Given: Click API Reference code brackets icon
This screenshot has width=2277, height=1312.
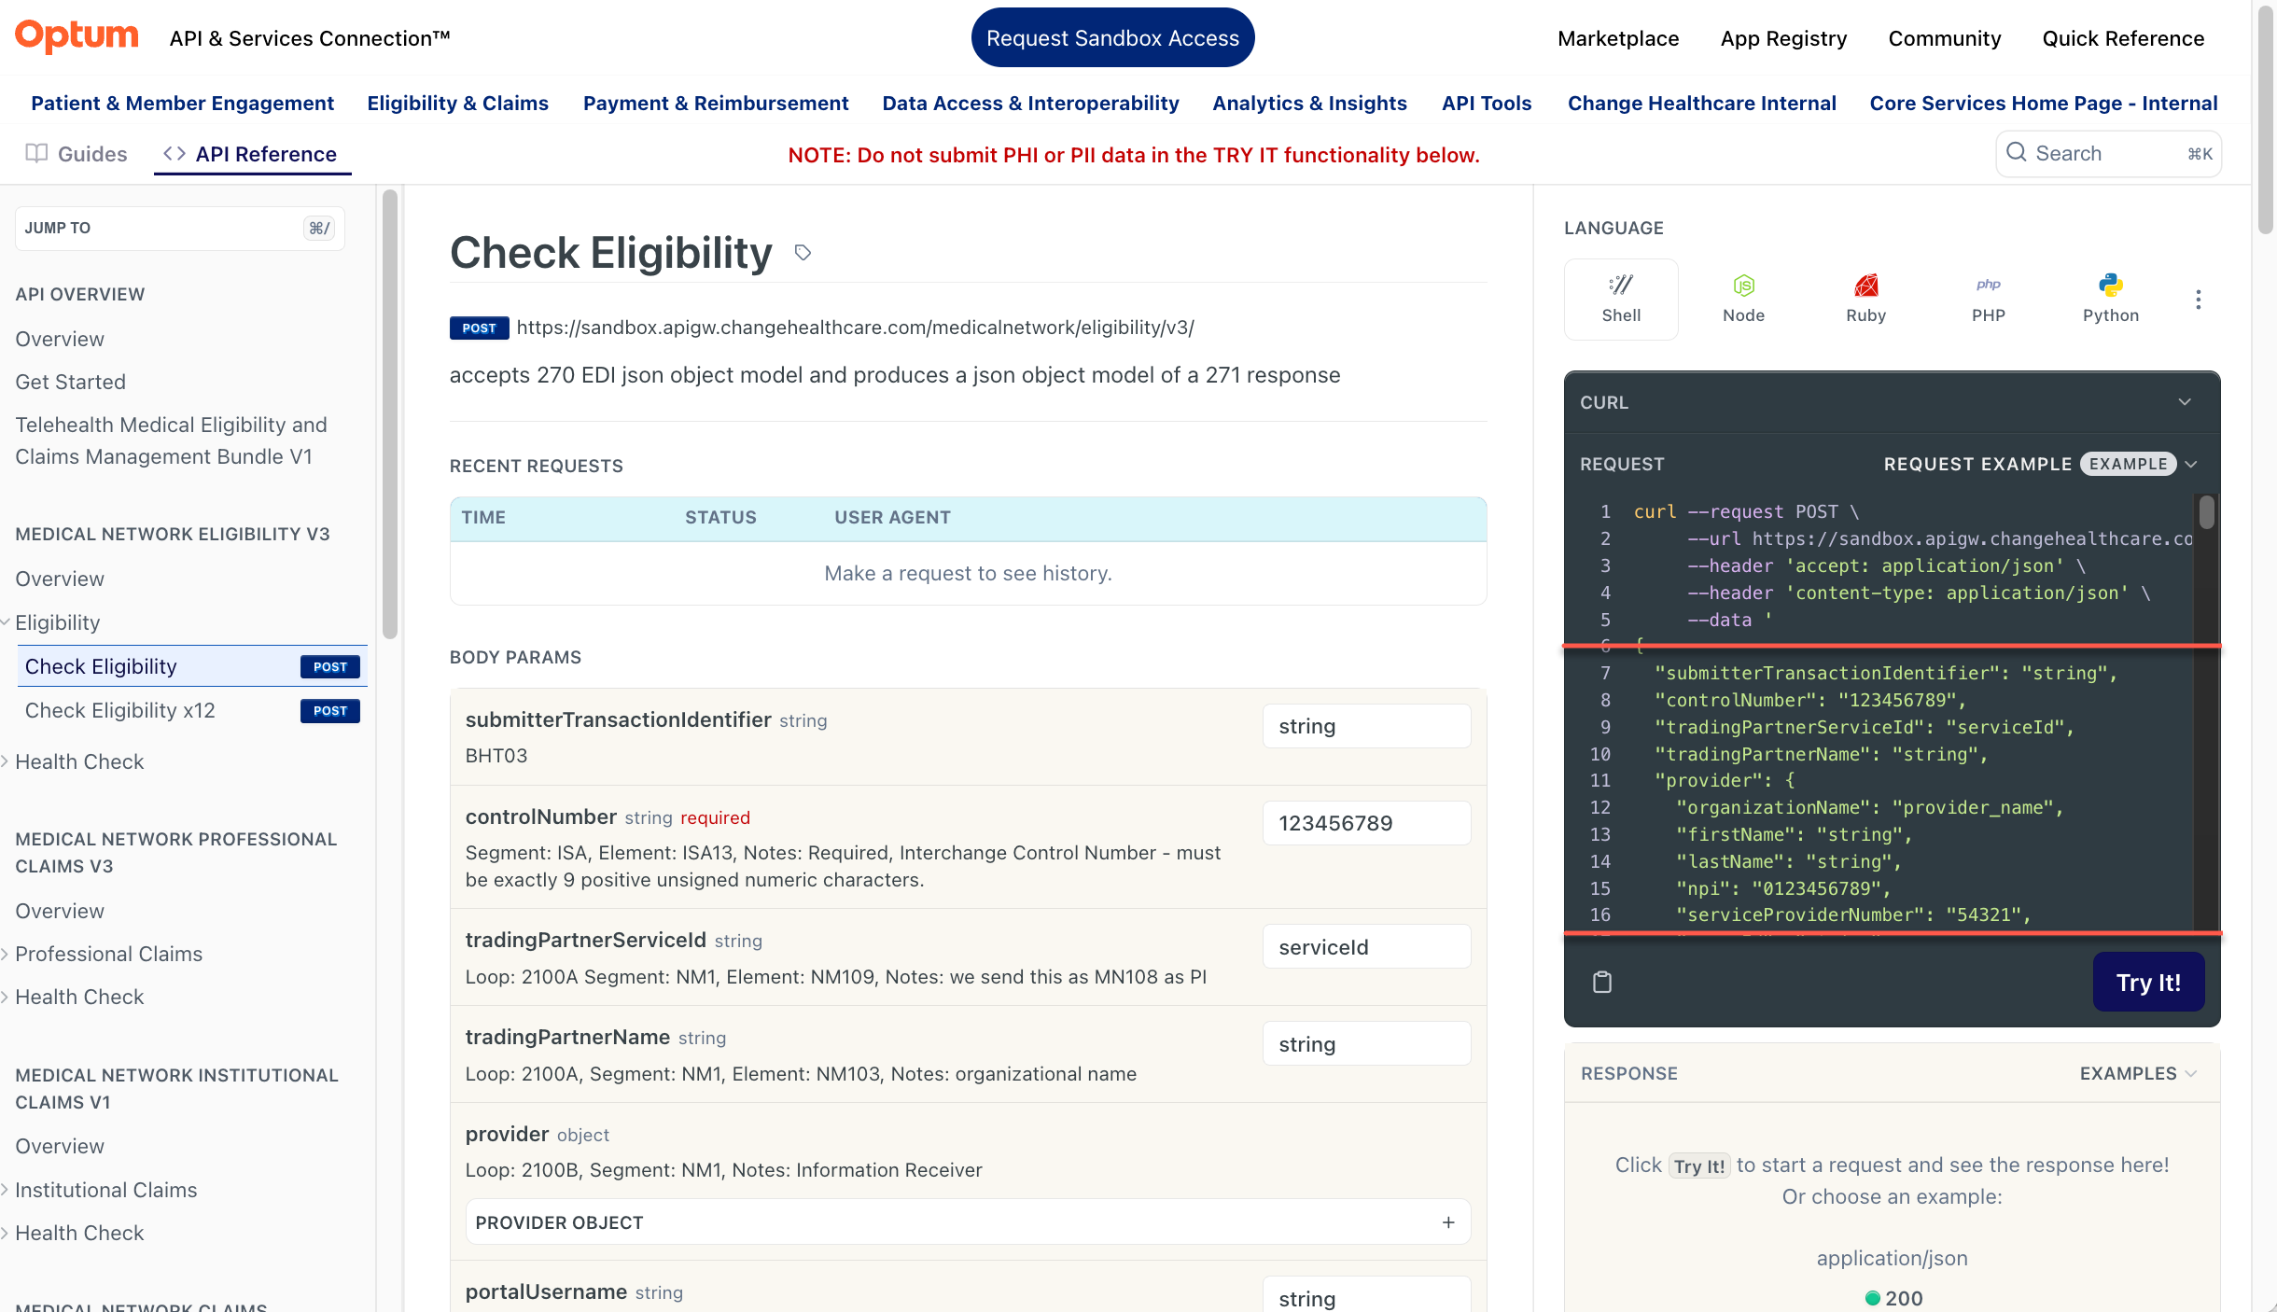Looking at the screenshot, I should click(174, 153).
